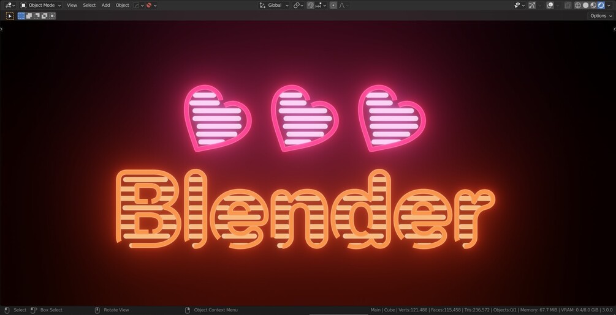Expand the viewport shading options arrow
Viewport: 616px width, 315px height.
pyautogui.click(x=609, y=6)
